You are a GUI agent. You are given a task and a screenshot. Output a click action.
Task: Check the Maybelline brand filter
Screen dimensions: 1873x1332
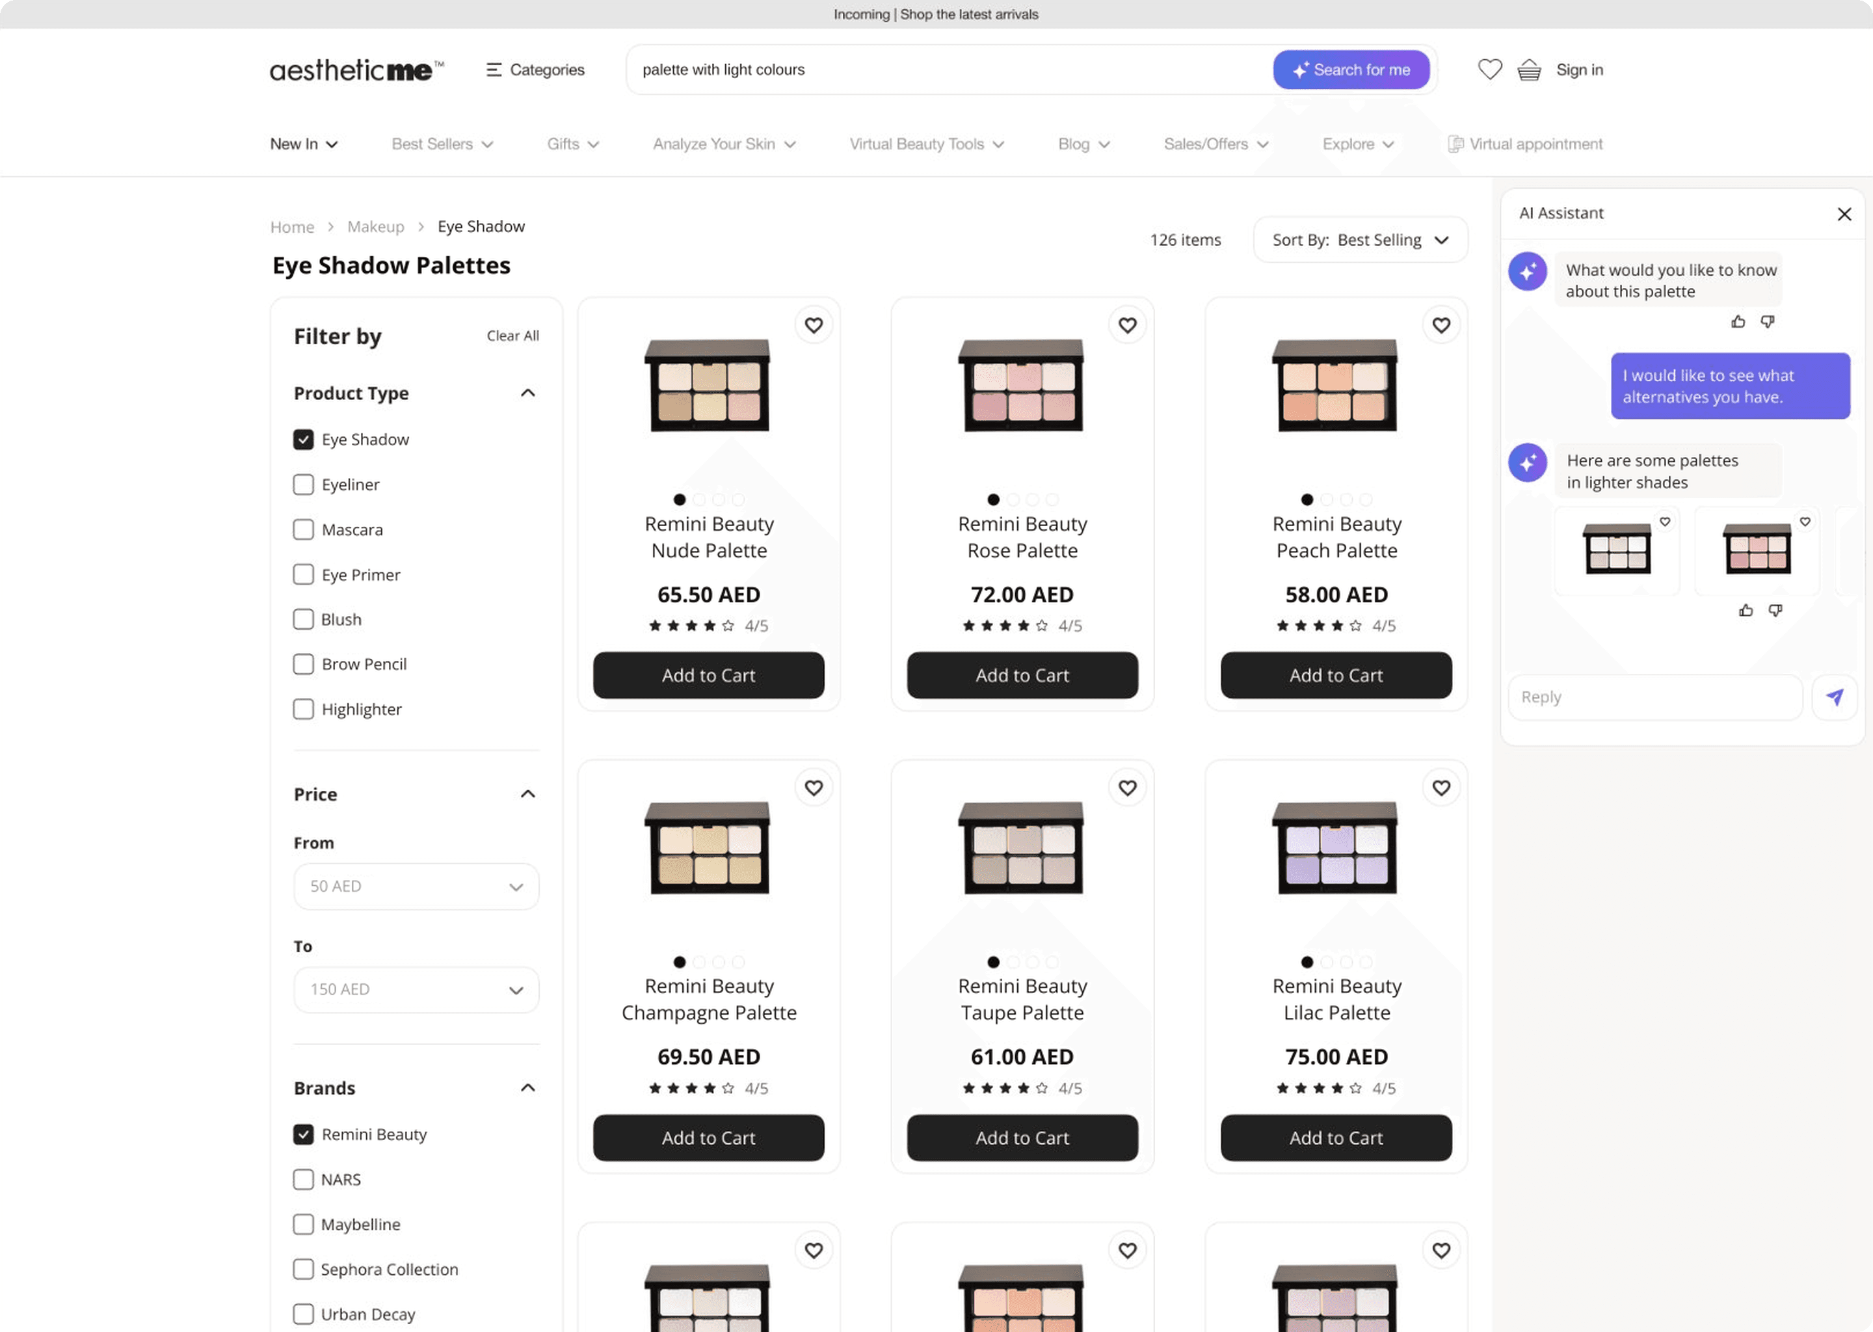(x=304, y=1225)
